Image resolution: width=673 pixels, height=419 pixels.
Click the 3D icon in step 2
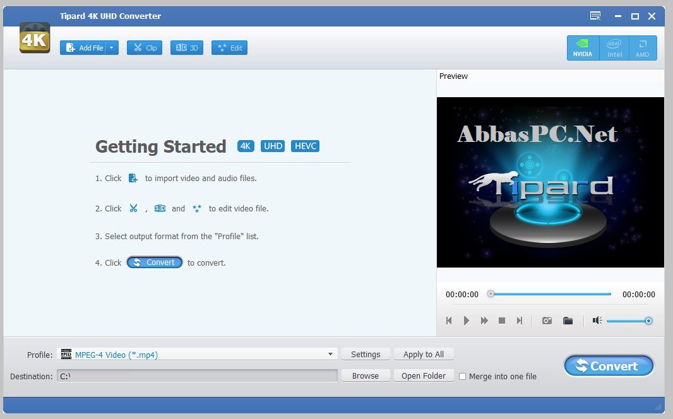160,208
